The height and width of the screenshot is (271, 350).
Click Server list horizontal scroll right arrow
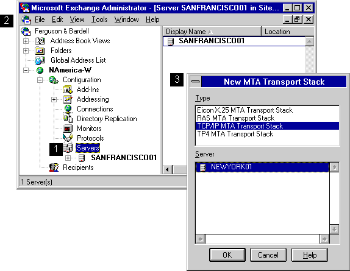pos(324,239)
